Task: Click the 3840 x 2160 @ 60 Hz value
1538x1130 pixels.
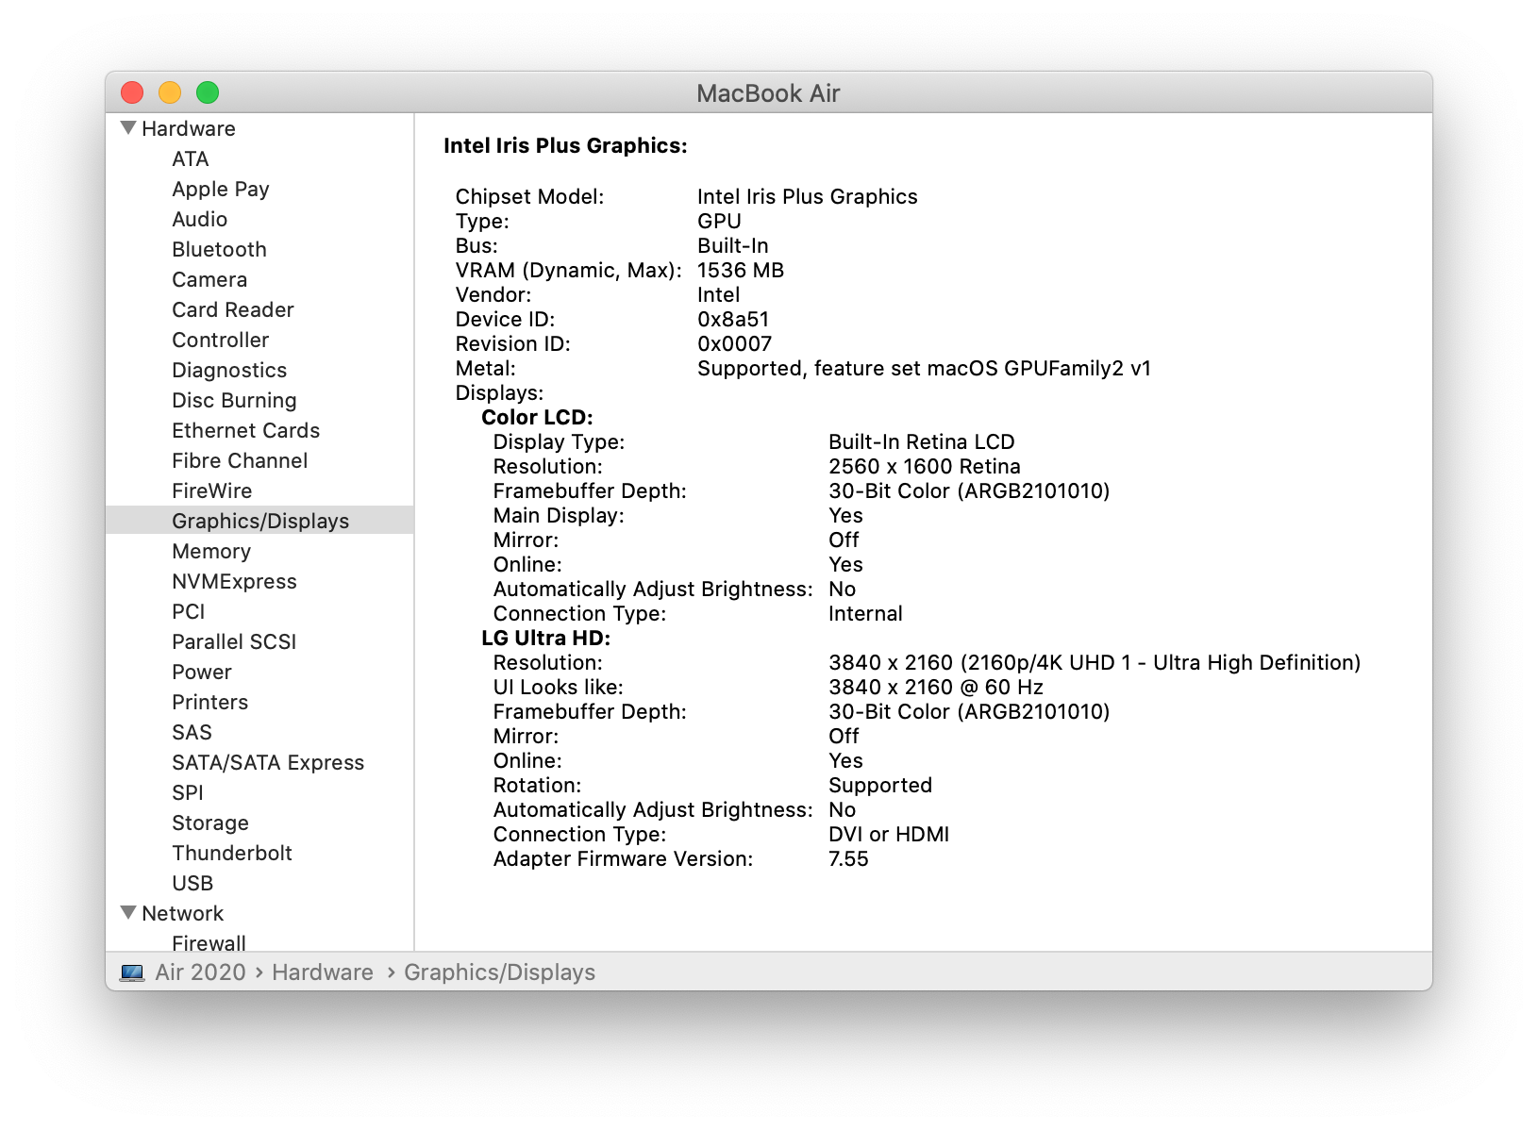Action: (935, 687)
